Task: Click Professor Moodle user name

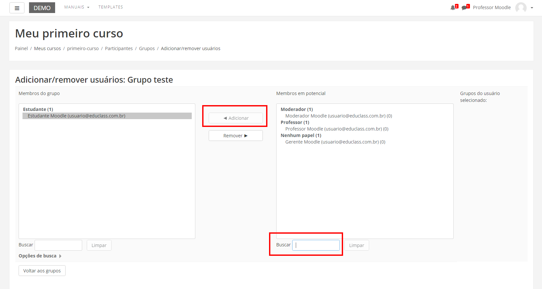Action: (492, 7)
